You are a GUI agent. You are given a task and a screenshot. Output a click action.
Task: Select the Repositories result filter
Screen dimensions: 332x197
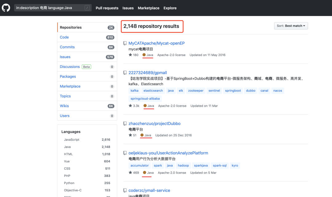coord(87,27)
